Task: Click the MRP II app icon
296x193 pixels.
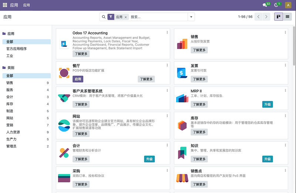Action: point(182,98)
